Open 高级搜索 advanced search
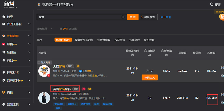The width and height of the screenshot is (224, 111). [x=148, y=17]
